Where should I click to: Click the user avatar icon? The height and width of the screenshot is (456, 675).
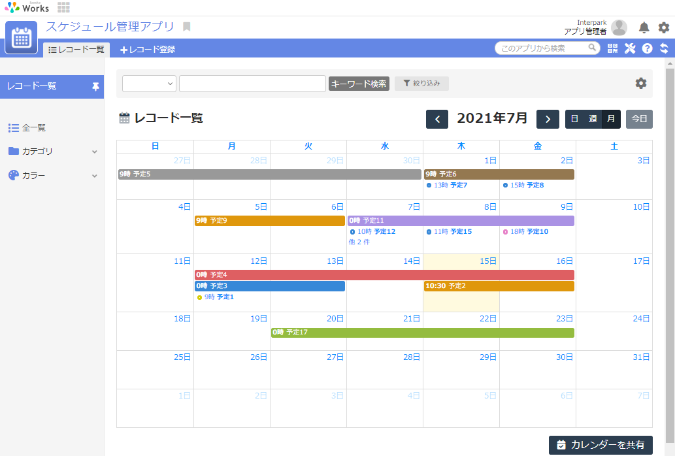[x=619, y=27]
